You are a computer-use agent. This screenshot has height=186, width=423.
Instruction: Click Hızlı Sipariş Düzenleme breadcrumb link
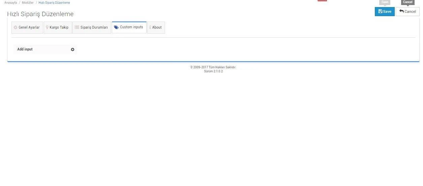pyautogui.click(x=54, y=3)
